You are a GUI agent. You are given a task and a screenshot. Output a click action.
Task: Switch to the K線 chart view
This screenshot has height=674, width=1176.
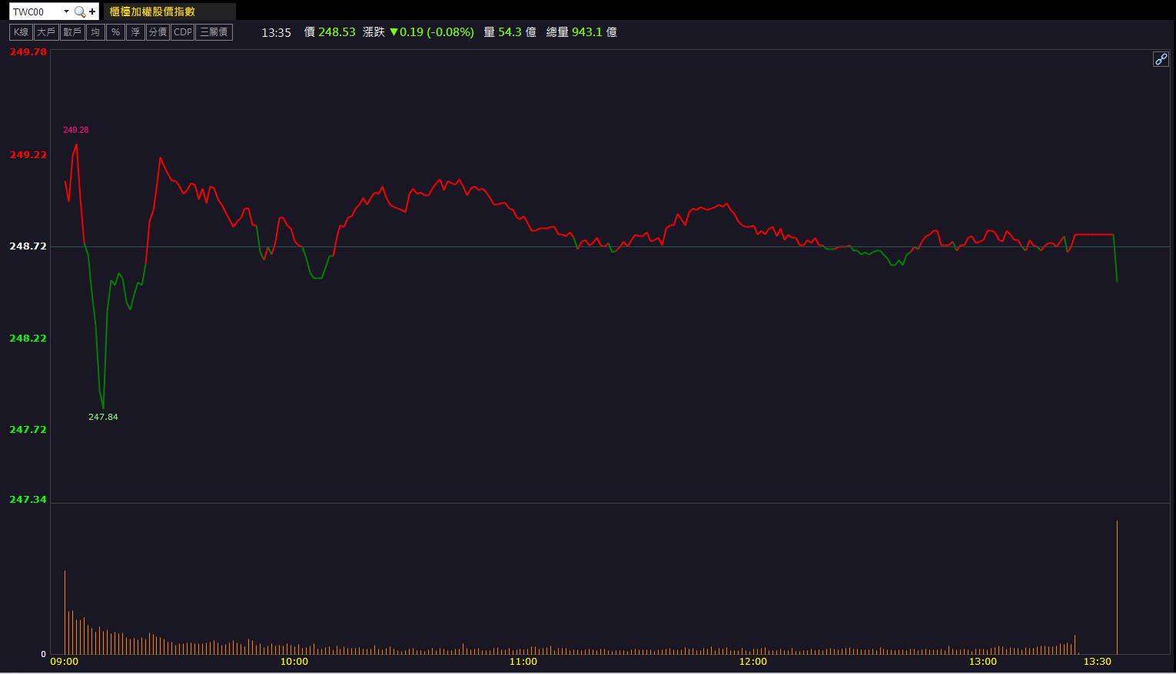click(x=21, y=32)
